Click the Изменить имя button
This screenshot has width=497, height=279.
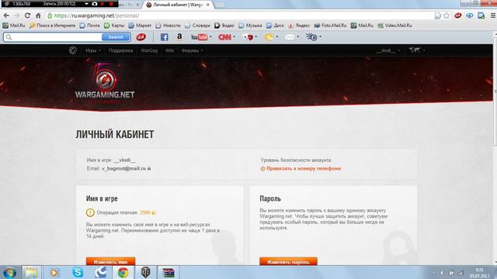click(110, 262)
